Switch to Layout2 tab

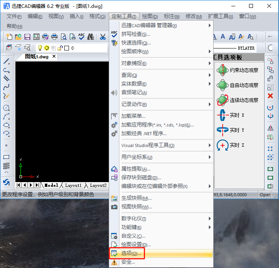98,185
